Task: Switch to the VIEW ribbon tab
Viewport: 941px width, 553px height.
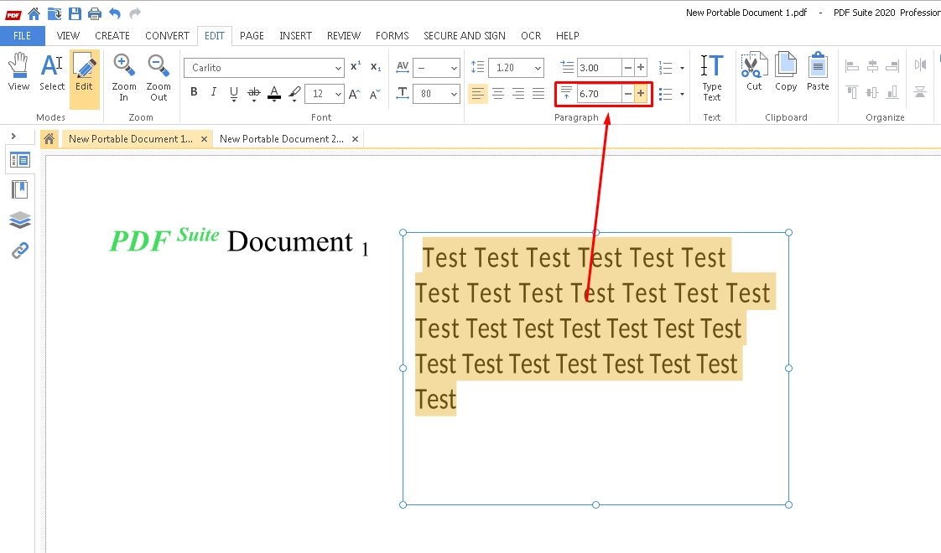Action: click(x=68, y=36)
